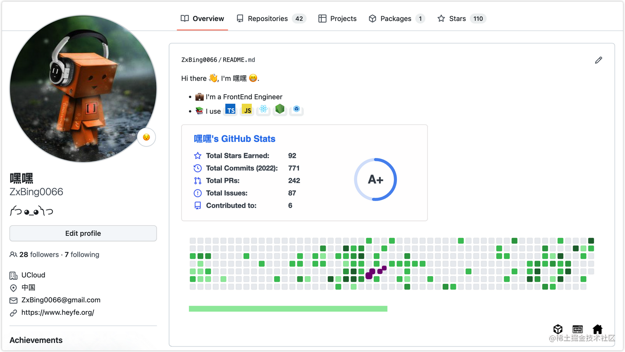Click the BLOG icon at bottom right

tap(577, 329)
